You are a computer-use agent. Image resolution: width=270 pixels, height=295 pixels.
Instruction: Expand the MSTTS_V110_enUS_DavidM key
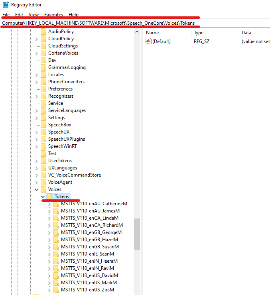[49, 276]
